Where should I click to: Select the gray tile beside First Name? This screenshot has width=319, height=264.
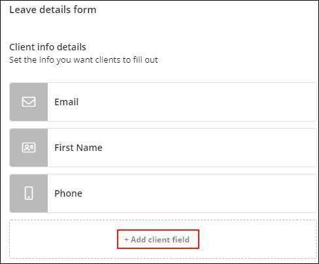pyautogui.click(x=29, y=148)
